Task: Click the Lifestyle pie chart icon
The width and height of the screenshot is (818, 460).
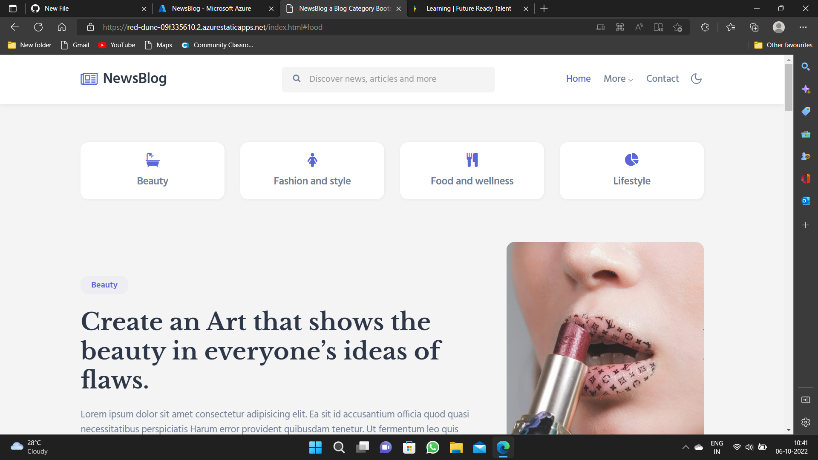Action: [x=631, y=159]
